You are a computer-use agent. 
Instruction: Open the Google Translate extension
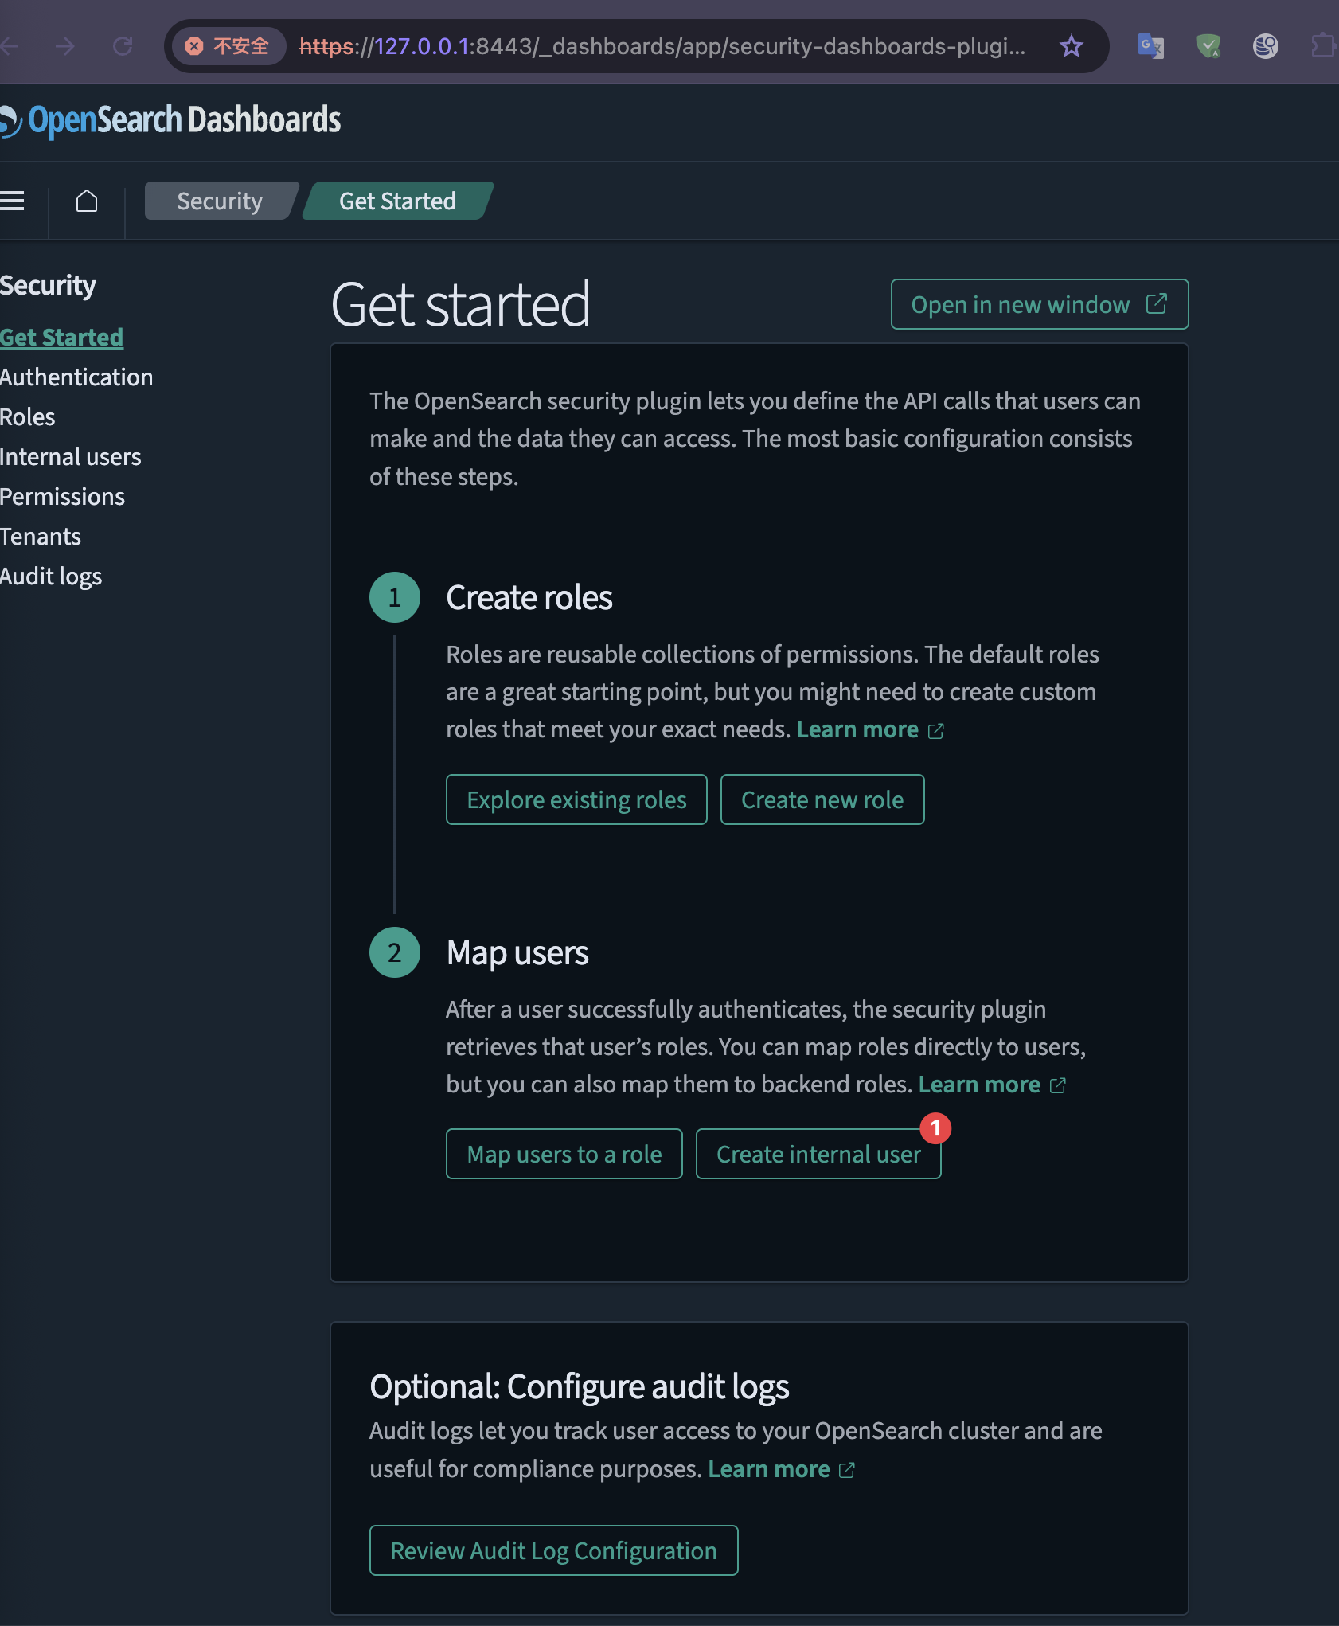[x=1150, y=46]
